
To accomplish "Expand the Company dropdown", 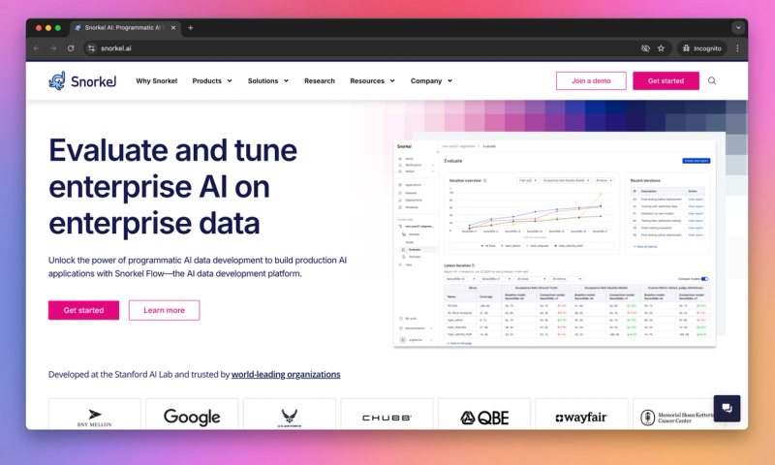I will 431,81.
